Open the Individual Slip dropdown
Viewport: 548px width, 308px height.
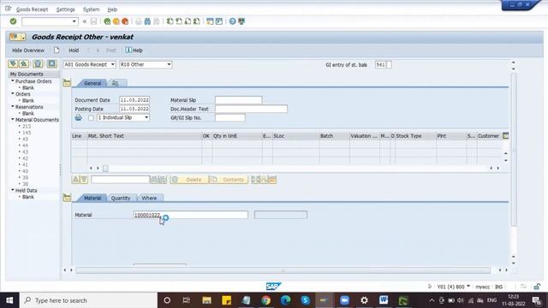click(146, 118)
